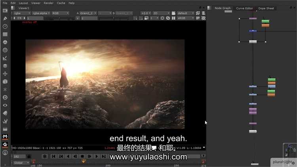Open the Merge nodes layers icon

click(5, 66)
